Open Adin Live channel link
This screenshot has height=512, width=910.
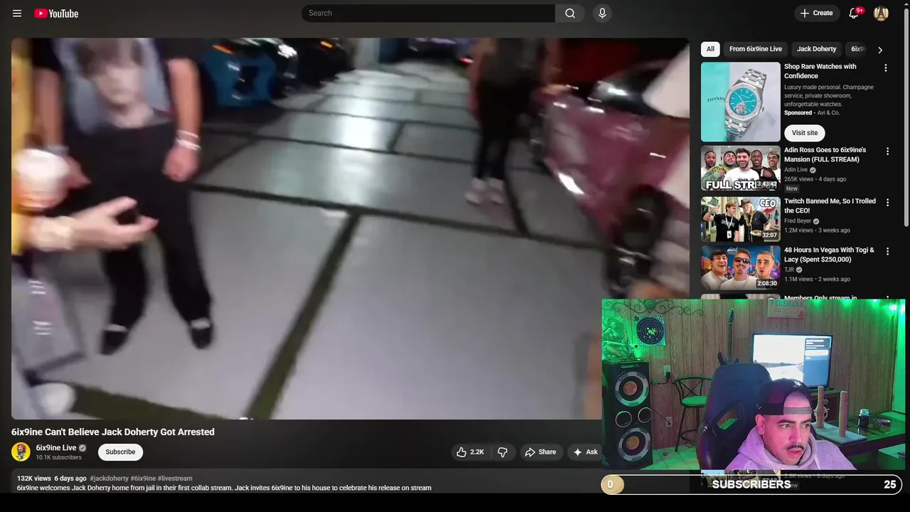click(796, 170)
